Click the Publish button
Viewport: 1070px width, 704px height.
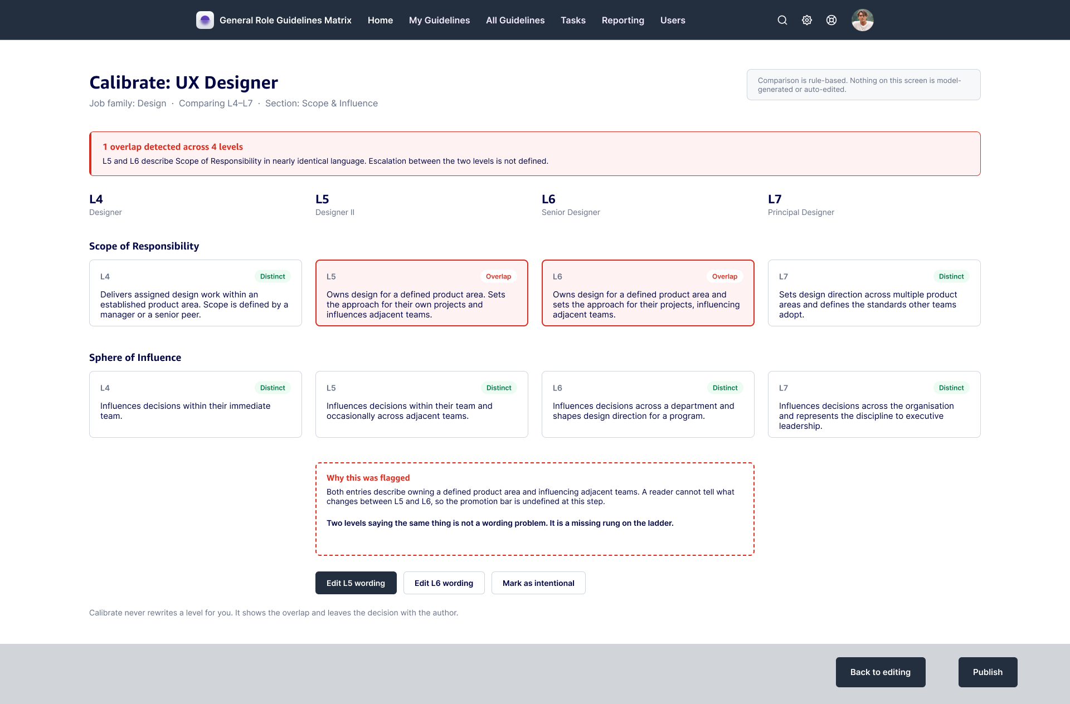pos(988,672)
